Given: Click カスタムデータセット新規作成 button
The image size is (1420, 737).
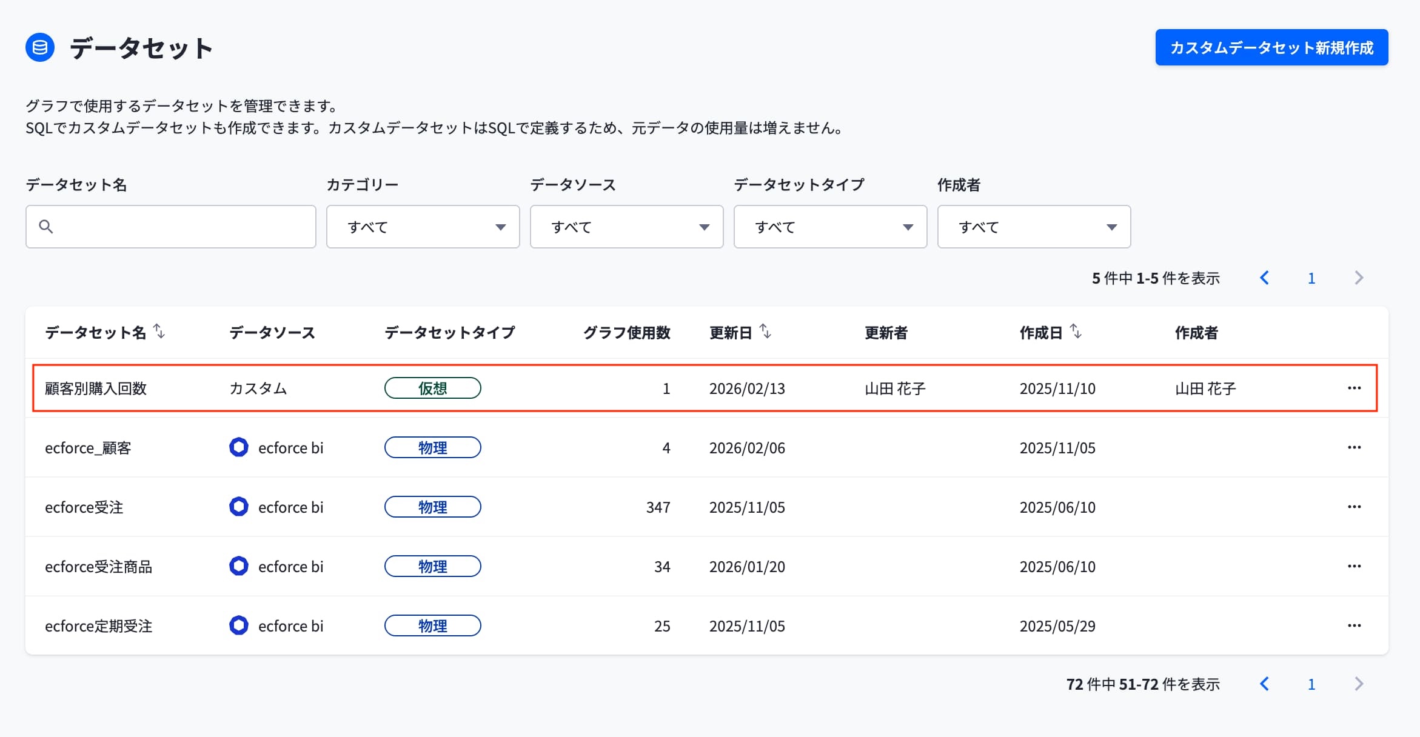Looking at the screenshot, I should [x=1271, y=47].
